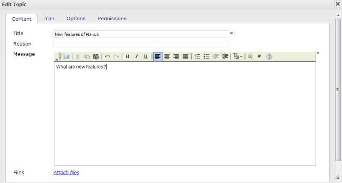The image size is (342, 183).
Task: Paste clipboard content using toolbar icon
Action: 96,56
